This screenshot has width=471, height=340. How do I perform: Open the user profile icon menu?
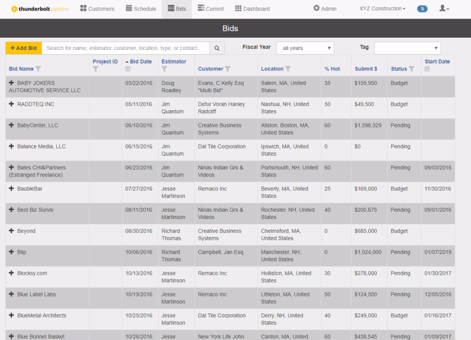(x=444, y=9)
